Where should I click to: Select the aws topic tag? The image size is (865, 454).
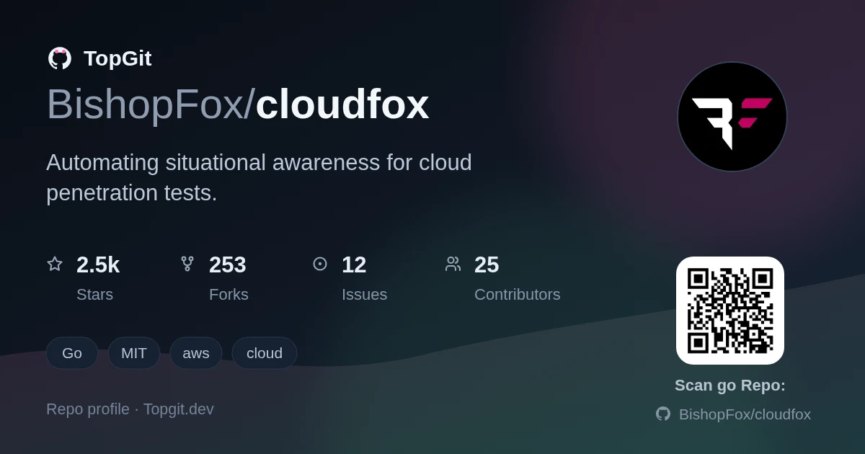tap(196, 353)
